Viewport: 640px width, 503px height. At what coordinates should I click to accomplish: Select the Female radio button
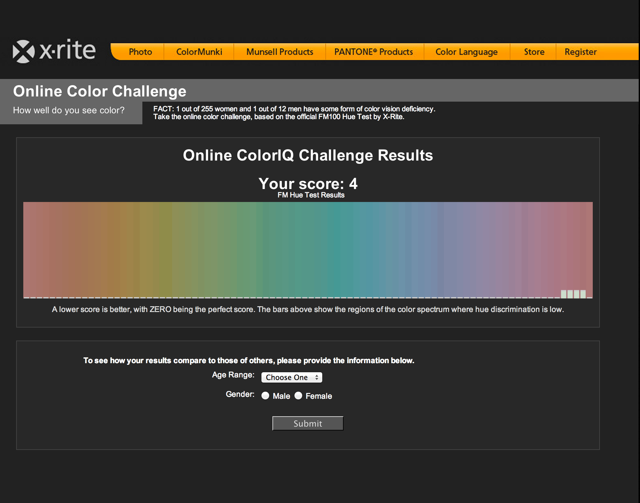298,396
